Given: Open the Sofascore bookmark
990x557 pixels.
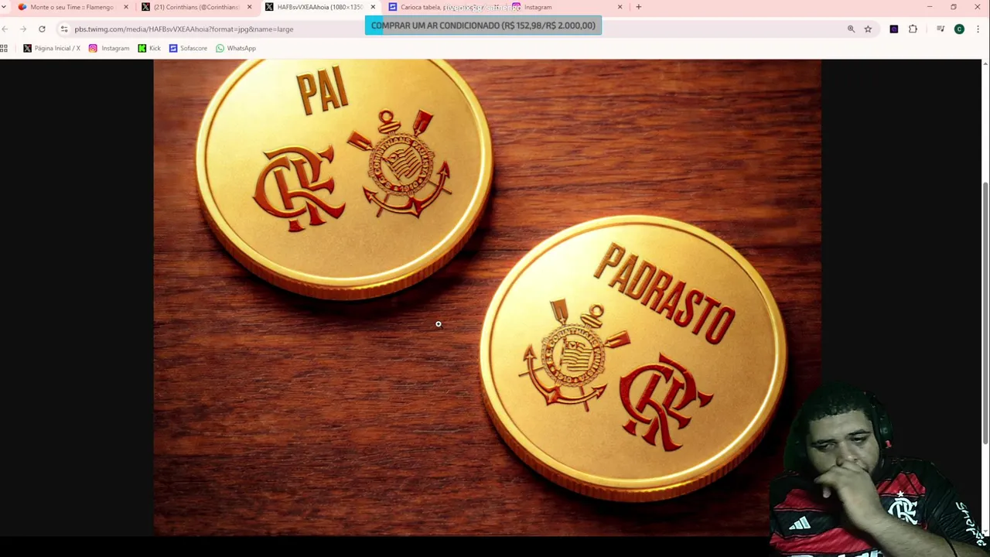Looking at the screenshot, I should tap(188, 48).
